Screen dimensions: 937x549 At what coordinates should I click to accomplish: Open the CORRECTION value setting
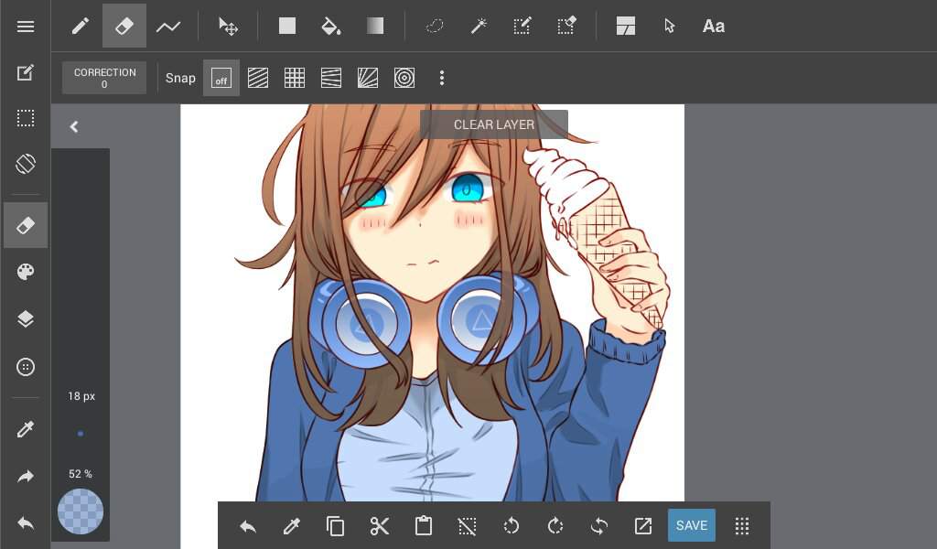pos(104,78)
